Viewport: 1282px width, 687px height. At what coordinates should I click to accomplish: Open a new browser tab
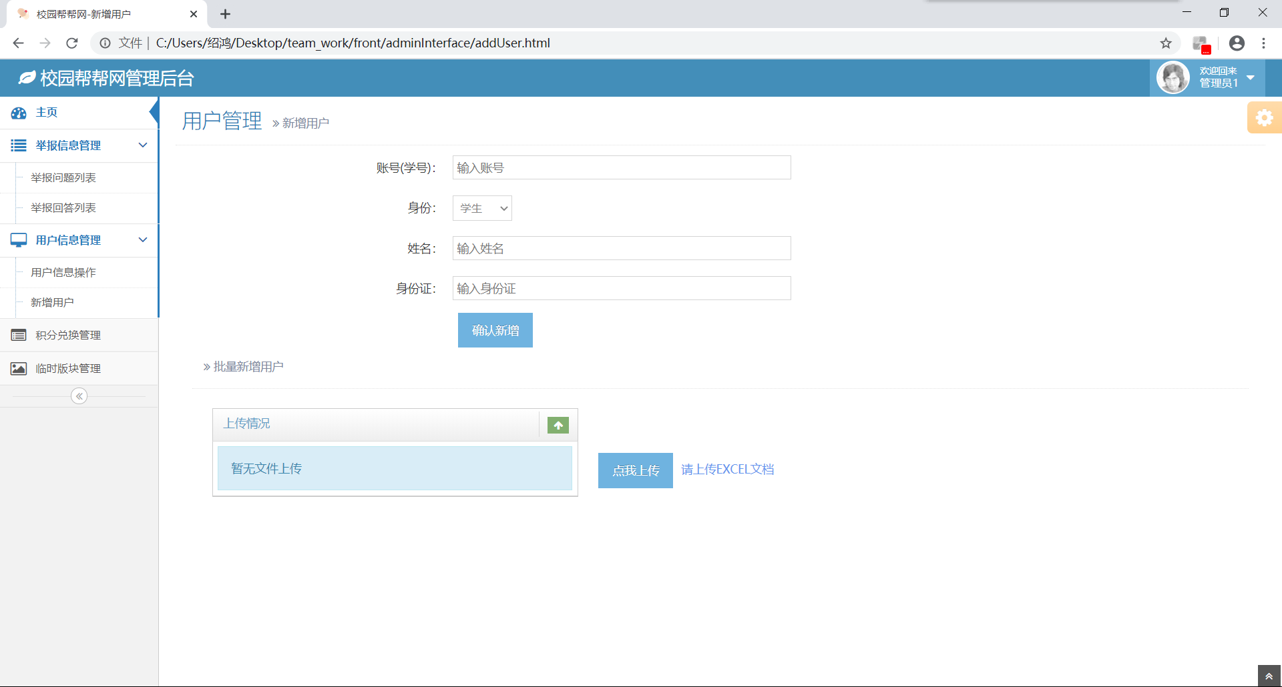[x=226, y=14]
